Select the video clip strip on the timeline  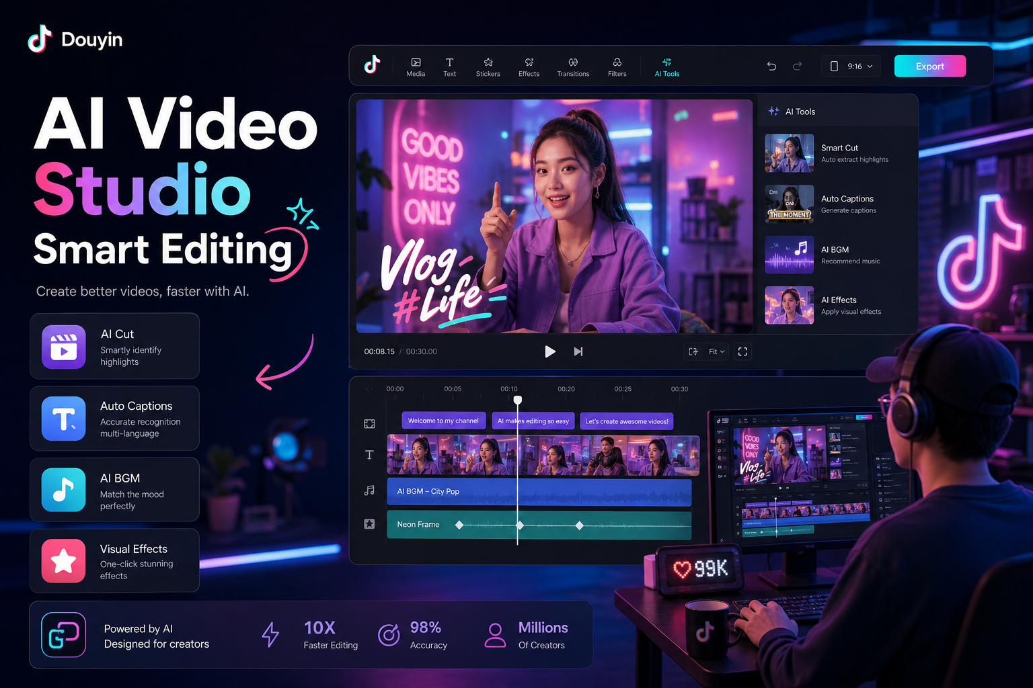[x=543, y=455]
